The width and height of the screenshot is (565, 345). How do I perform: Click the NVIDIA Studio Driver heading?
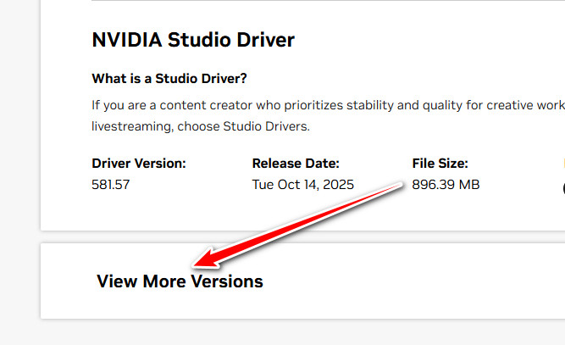[193, 39]
